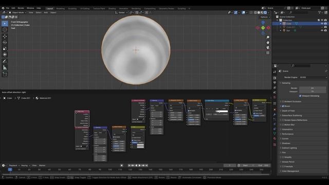This screenshot has width=329, height=185.
Task: Select solid viewport shading mode
Action: click(259, 12)
